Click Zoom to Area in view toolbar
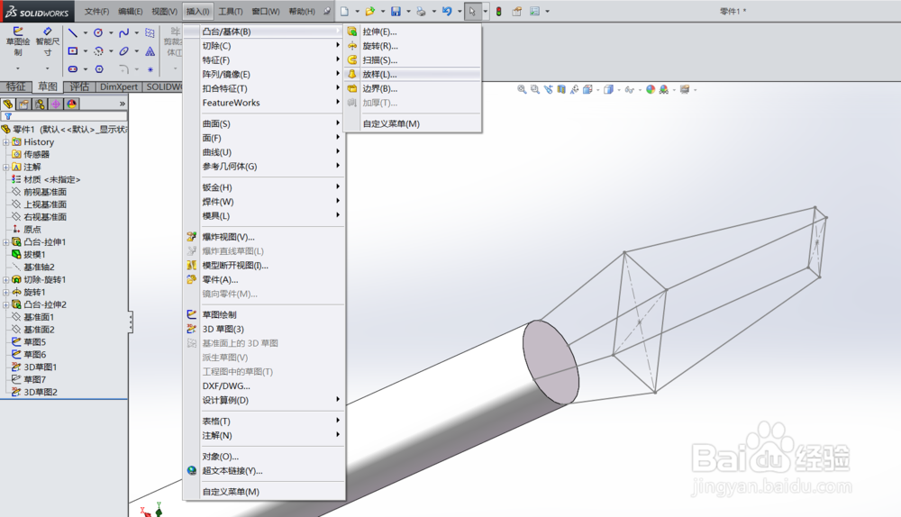The width and height of the screenshot is (901, 517). coord(535,89)
